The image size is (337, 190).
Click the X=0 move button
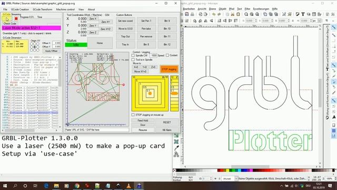click(x=136, y=67)
